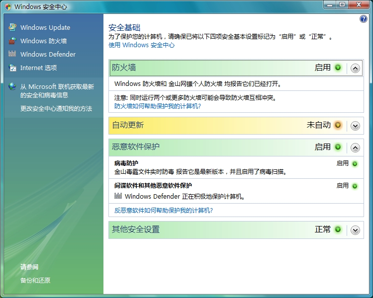This screenshot has height=298, width=373.
Task: Click the firewall status sentence mentioning 金山网镖
Action: pyautogui.click(x=197, y=83)
